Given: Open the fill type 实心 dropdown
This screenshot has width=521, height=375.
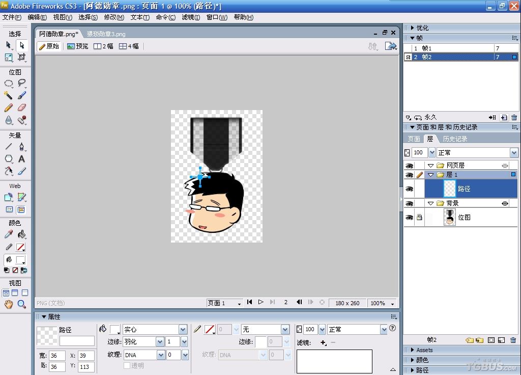Looking at the screenshot, I should coord(183,330).
